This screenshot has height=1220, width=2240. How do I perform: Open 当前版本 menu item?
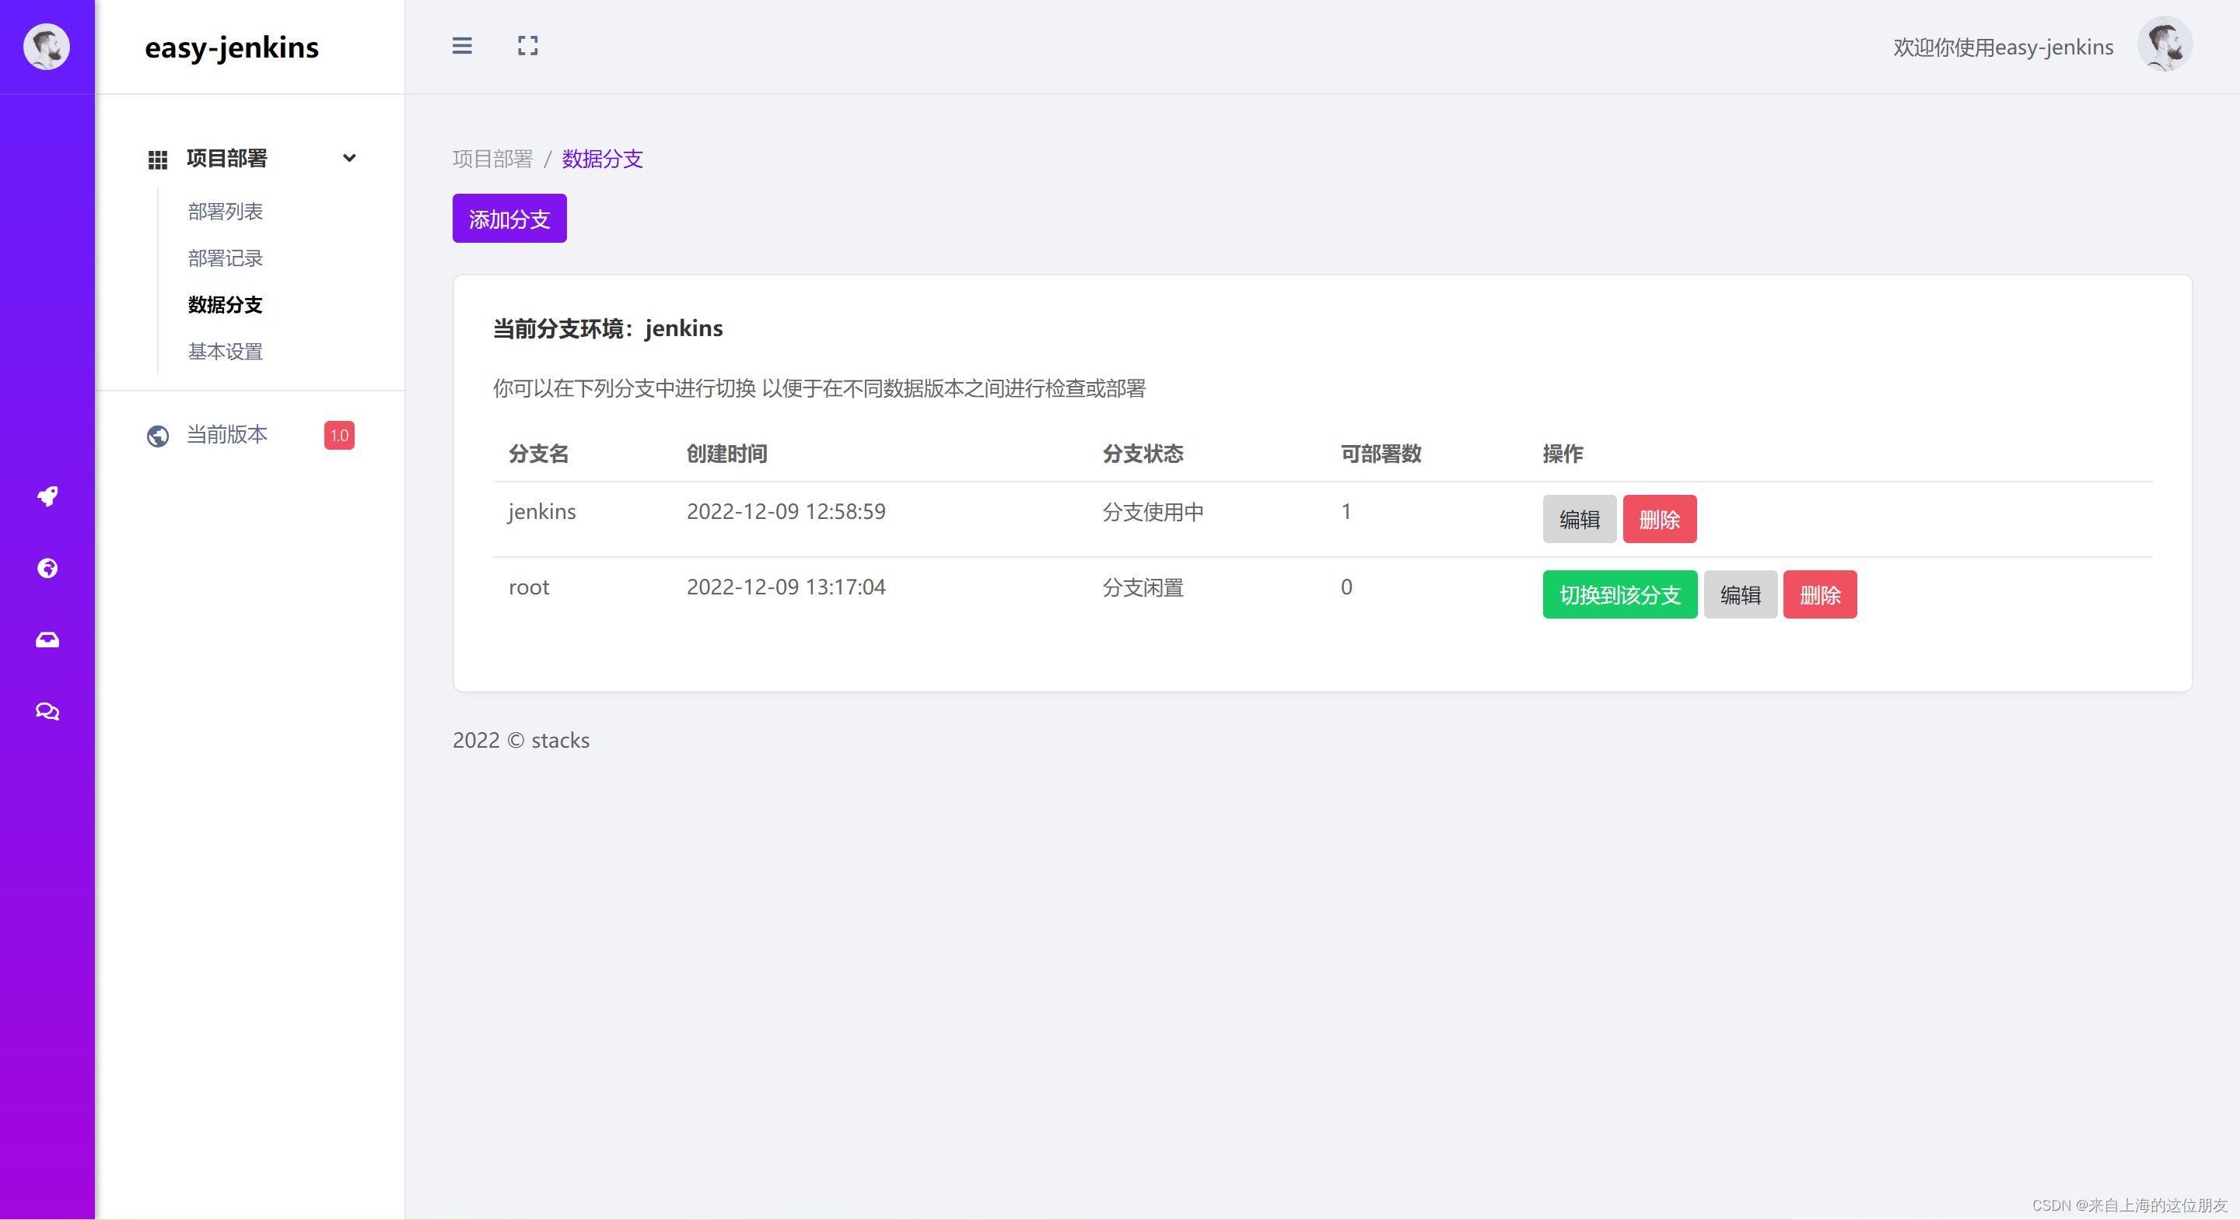point(227,434)
